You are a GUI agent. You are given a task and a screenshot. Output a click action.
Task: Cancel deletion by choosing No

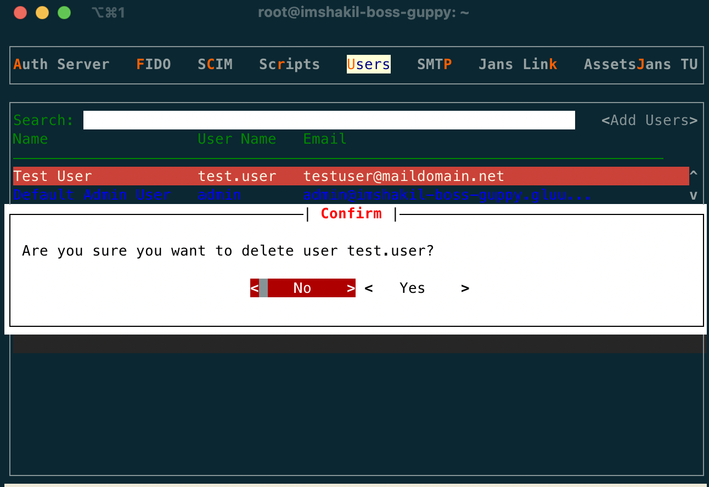[302, 287]
